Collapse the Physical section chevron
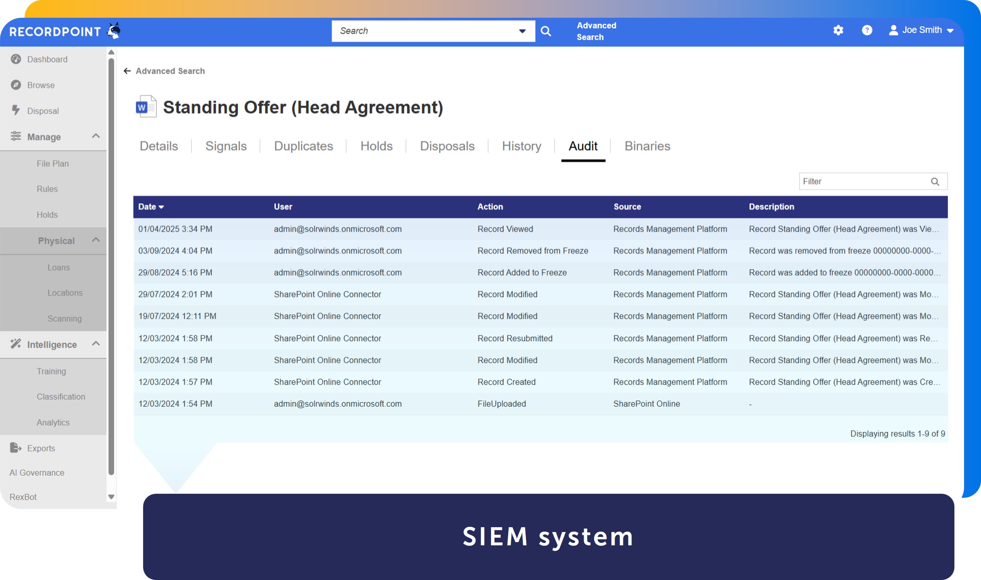 pos(96,240)
